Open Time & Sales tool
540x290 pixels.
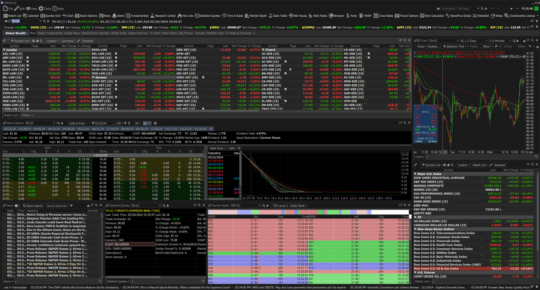coord(233,15)
